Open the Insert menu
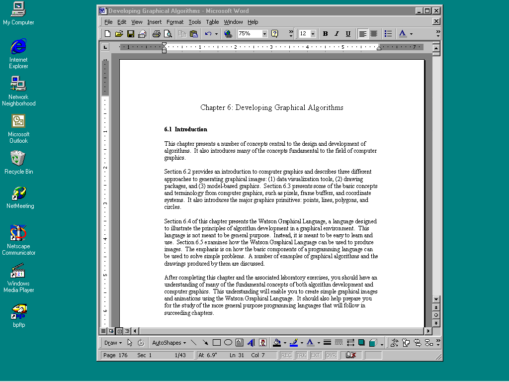The image size is (509, 382). pyautogui.click(x=154, y=22)
